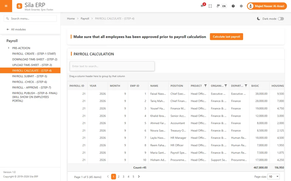Screen dimensions: 291x181
Task: Sort by the PAYROLL ID column header
Action: pos(77,86)
